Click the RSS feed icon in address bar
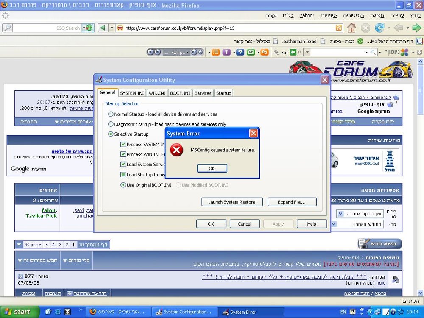The image size is (424, 318). click(x=338, y=28)
